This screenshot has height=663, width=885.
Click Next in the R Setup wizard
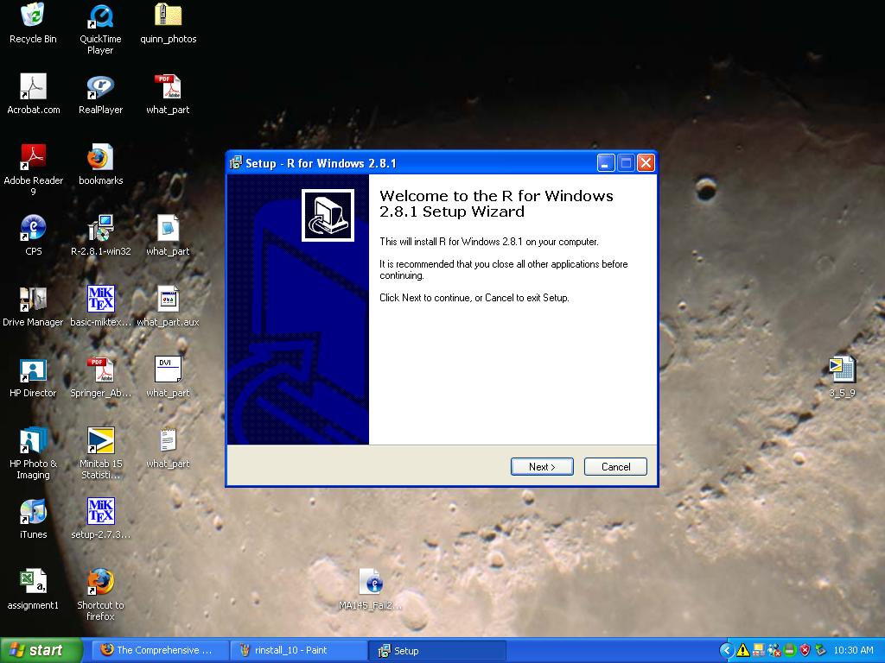(542, 466)
